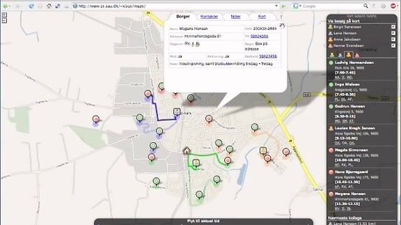The image size is (401, 225).
Task: Switch to the Kontakter tab
Action: point(209,17)
